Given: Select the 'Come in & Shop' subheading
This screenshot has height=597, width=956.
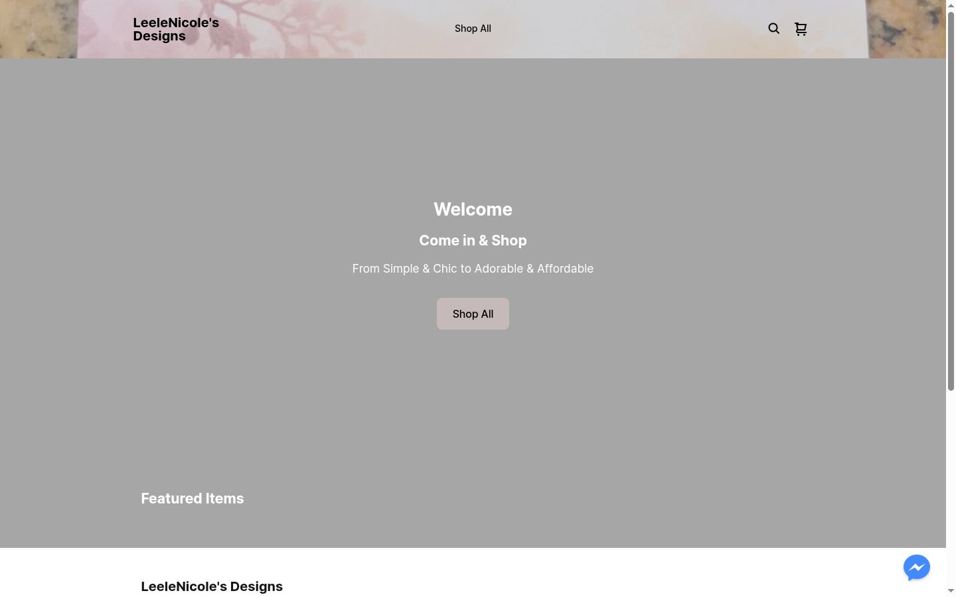Looking at the screenshot, I should click(473, 241).
